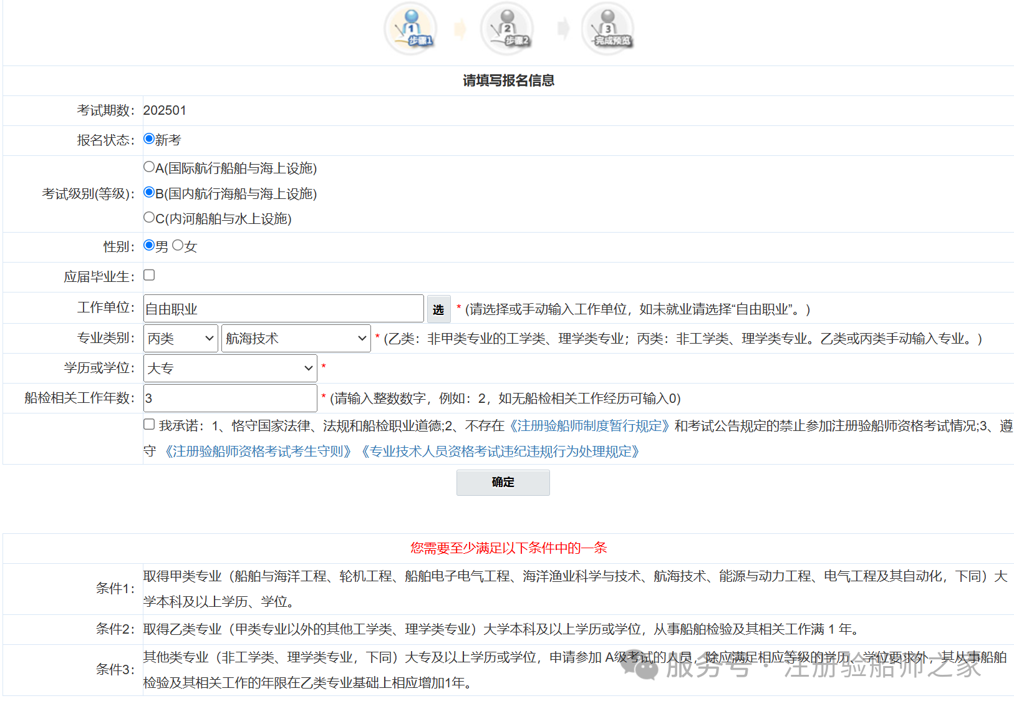
Task: Click the 选 button beside work unit
Action: (438, 308)
